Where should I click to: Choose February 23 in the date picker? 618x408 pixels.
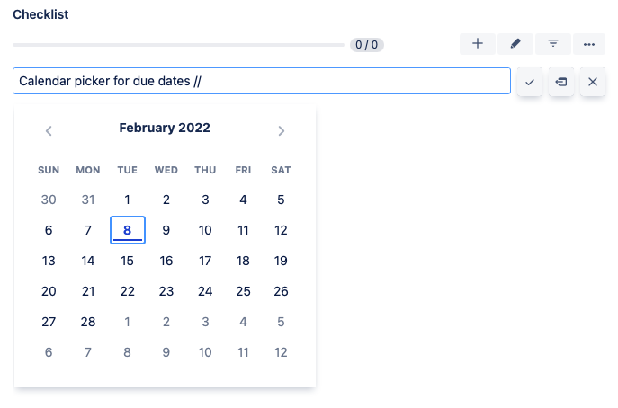coord(166,291)
